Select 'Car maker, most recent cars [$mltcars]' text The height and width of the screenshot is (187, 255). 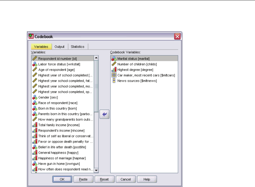(x=146, y=75)
